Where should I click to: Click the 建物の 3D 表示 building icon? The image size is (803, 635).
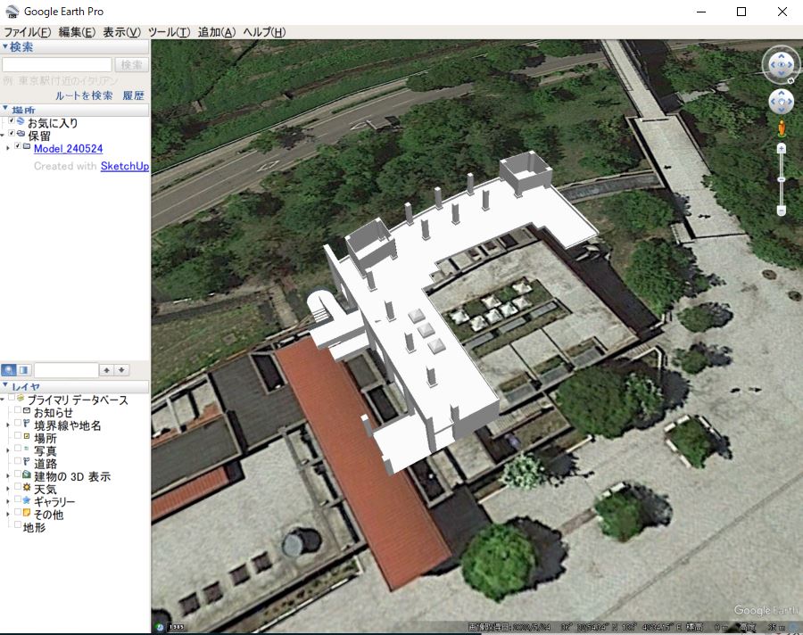pyautogui.click(x=27, y=474)
